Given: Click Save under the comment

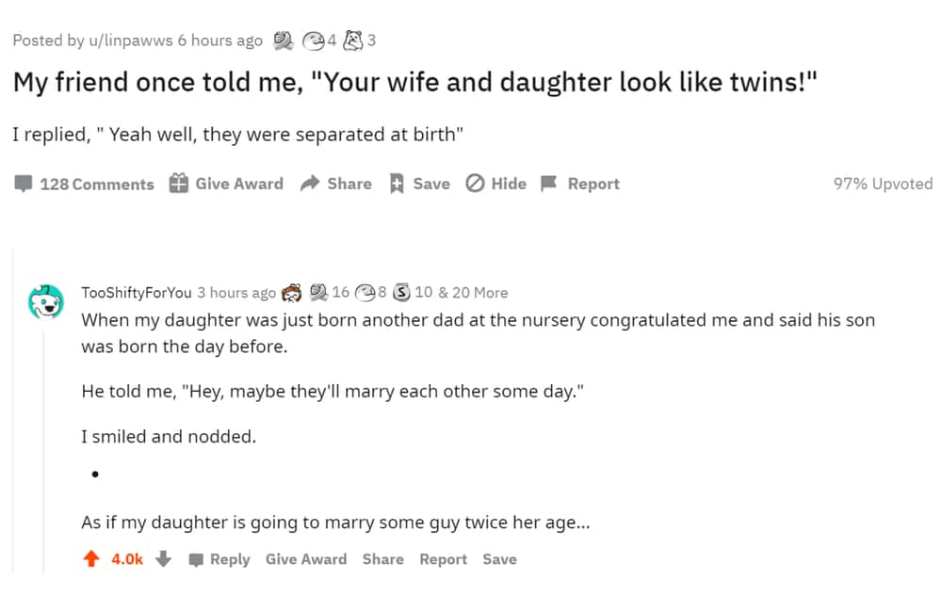Looking at the screenshot, I should (x=499, y=559).
